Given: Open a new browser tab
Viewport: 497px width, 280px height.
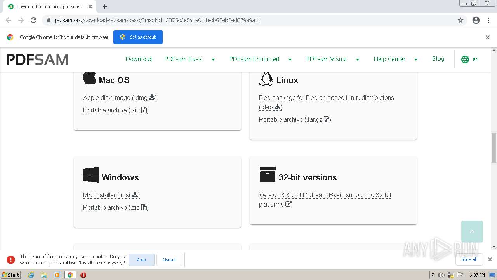Looking at the screenshot, I should coord(105,7).
